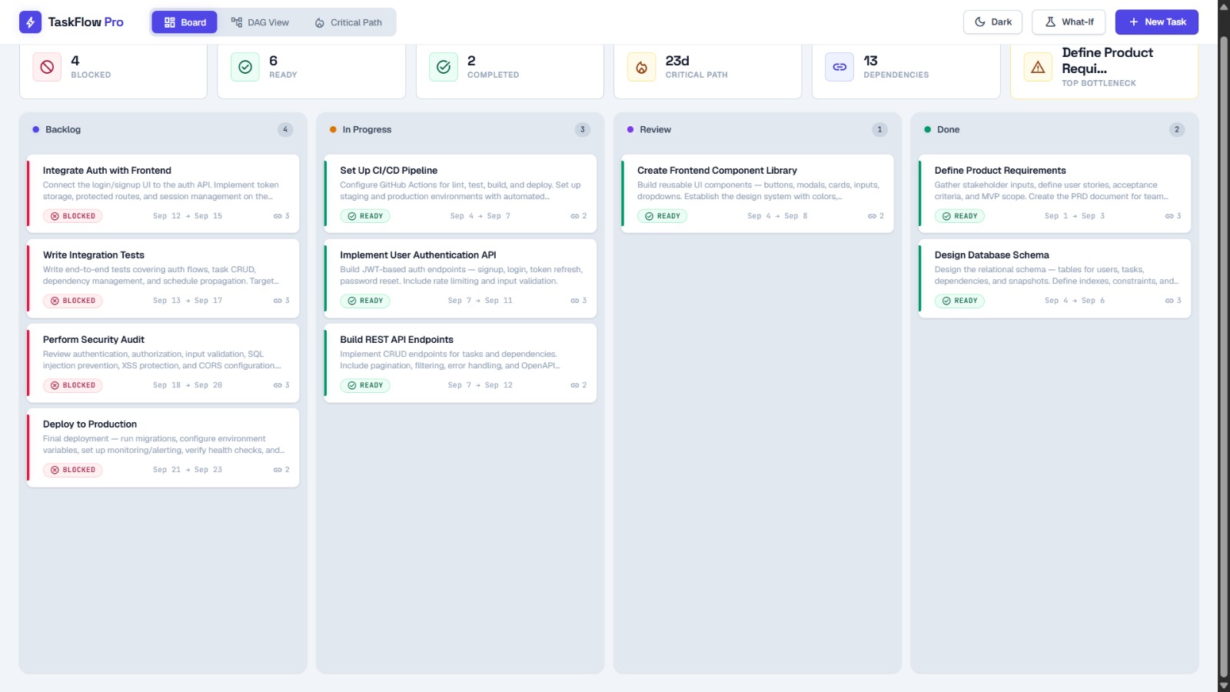Click the Backlog column count badge
Image resolution: width=1230 pixels, height=692 pixels.
pos(285,129)
